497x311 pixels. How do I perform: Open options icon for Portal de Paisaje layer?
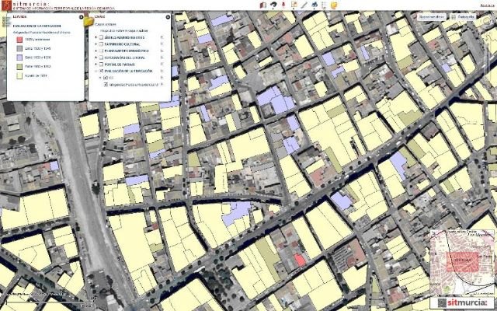pos(162,64)
